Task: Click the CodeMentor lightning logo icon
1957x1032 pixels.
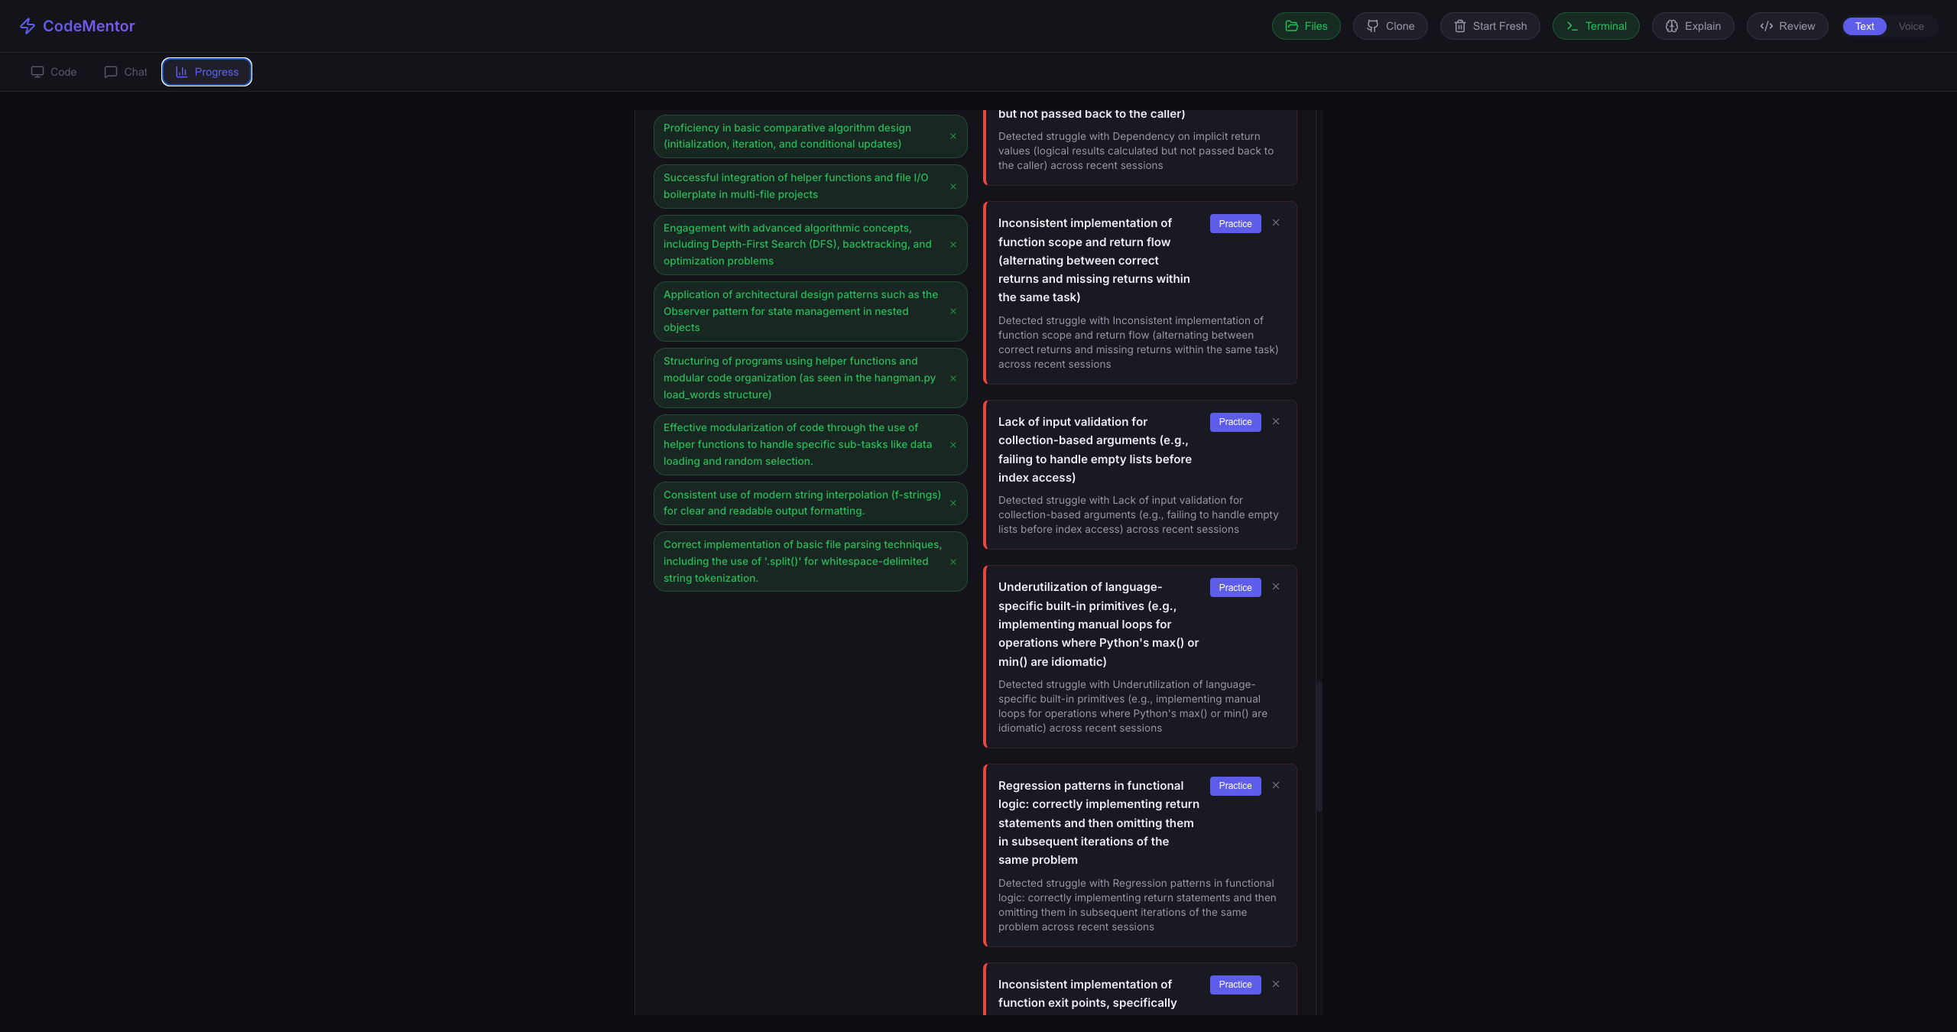Action: pos(28,26)
